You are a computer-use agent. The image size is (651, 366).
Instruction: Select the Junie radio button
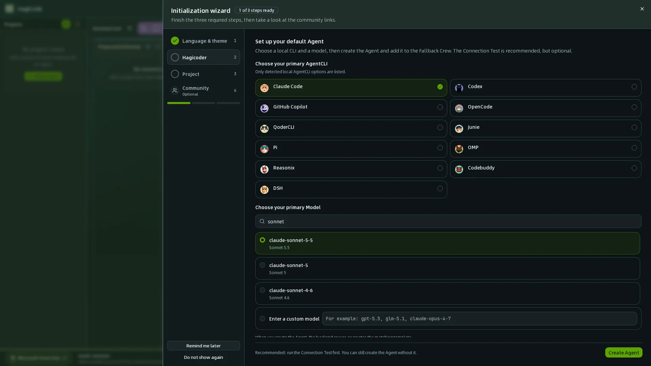coord(634,127)
